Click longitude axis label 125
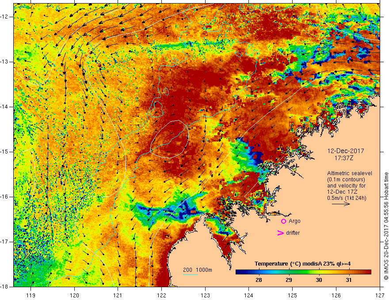Viewport: 389px width, 300px height. tap(293, 295)
